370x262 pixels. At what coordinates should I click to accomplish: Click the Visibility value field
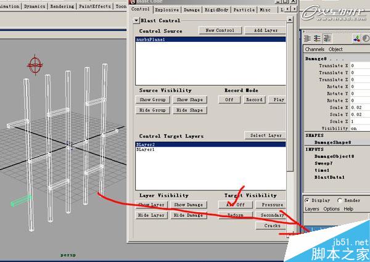[360, 128]
